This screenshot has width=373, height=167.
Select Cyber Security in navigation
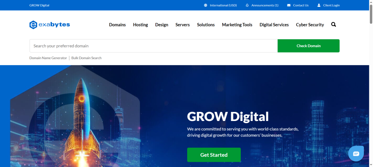pyautogui.click(x=310, y=25)
